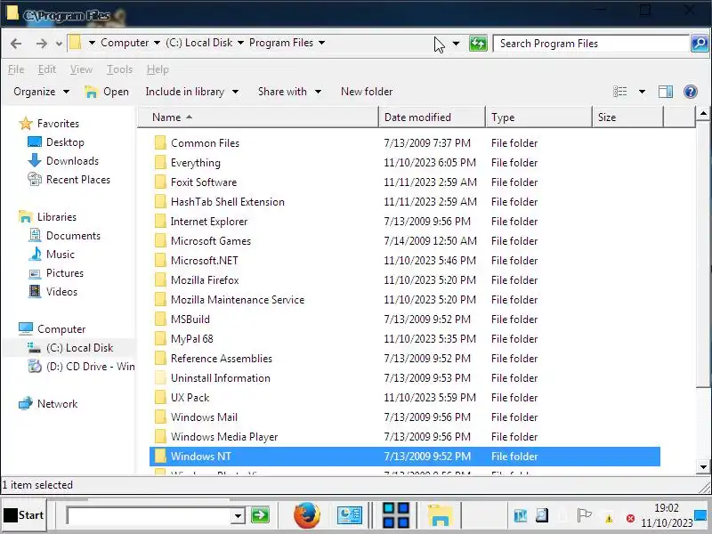The width and height of the screenshot is (712, 534).
Task: Open Pictures library
Action: tap(56, 273)
